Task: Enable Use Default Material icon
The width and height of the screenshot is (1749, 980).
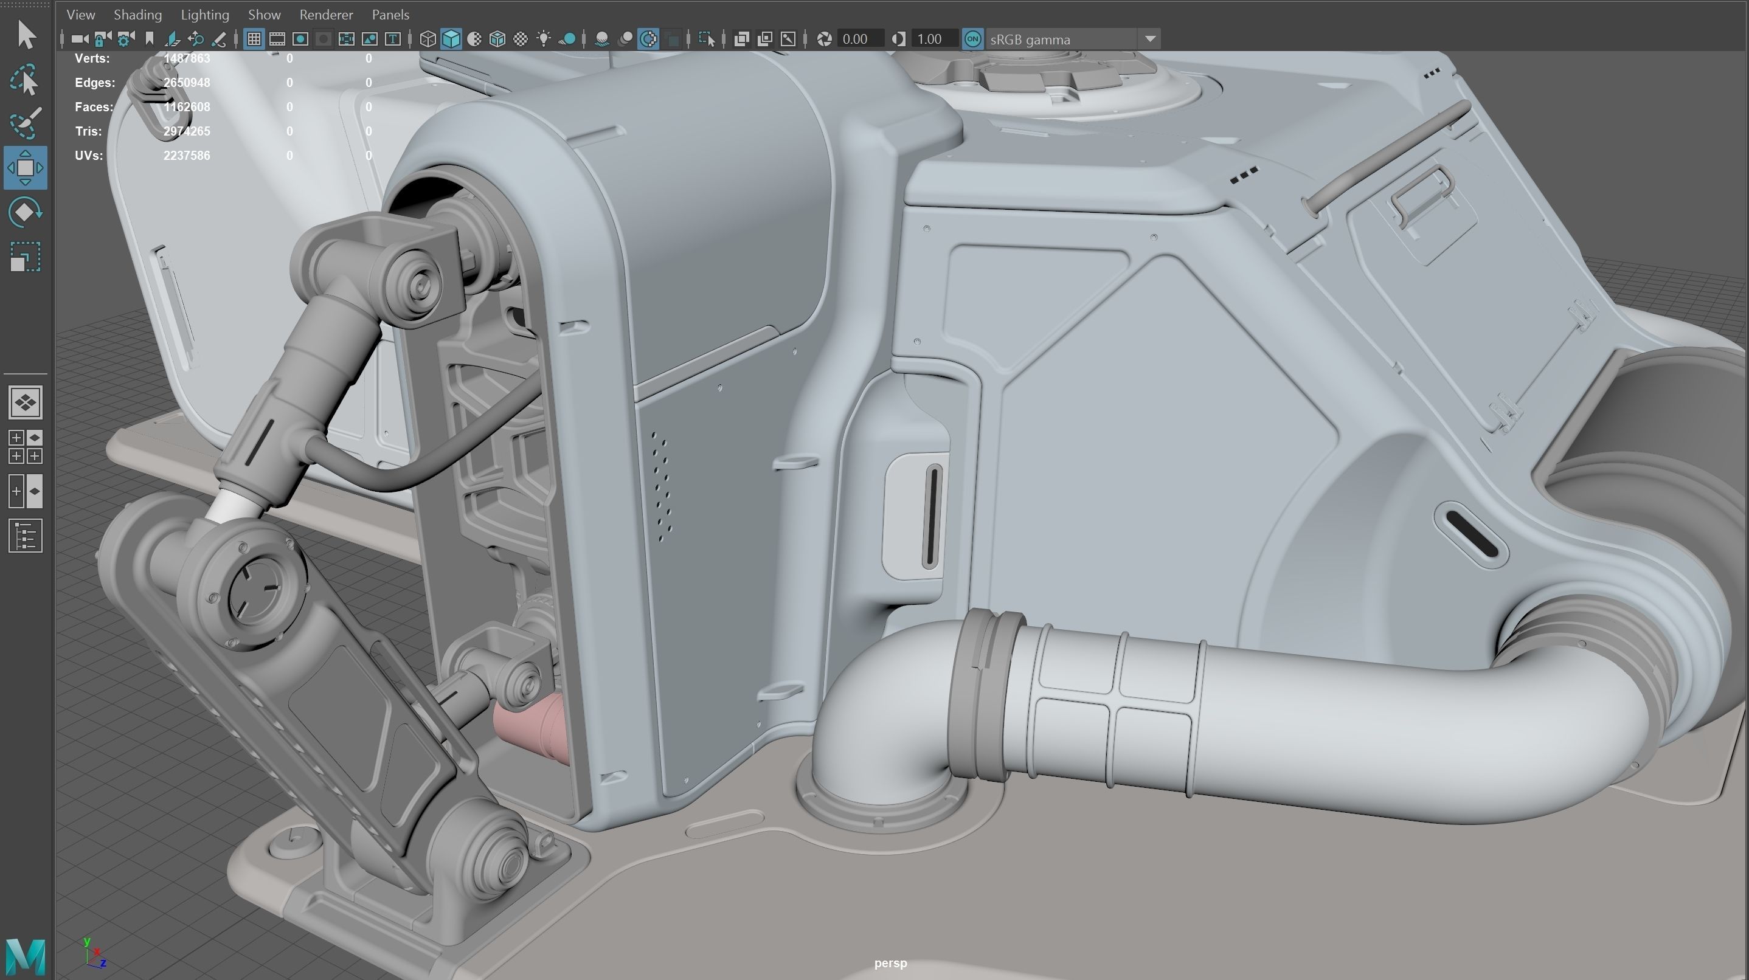Action: 474,40
